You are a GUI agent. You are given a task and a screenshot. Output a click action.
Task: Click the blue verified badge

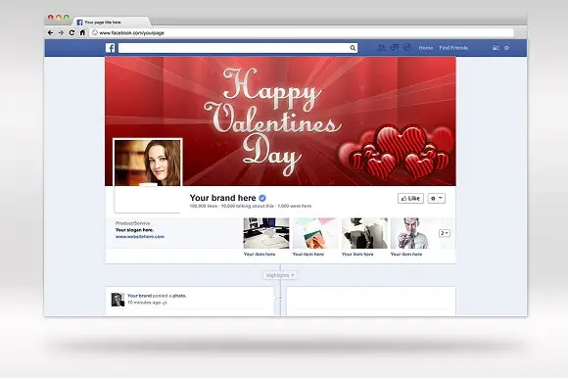click(x=262, y=198)
